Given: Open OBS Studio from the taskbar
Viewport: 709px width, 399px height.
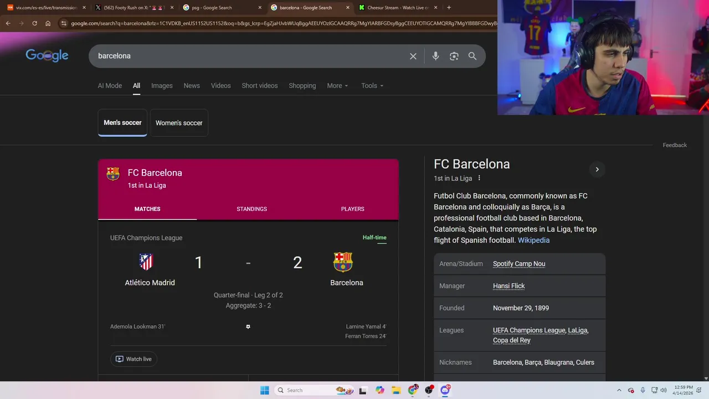Looking at the screenshot, I should (429, 390).
